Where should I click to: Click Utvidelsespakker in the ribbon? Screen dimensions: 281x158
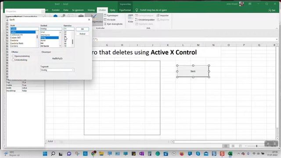coord(145,20)
